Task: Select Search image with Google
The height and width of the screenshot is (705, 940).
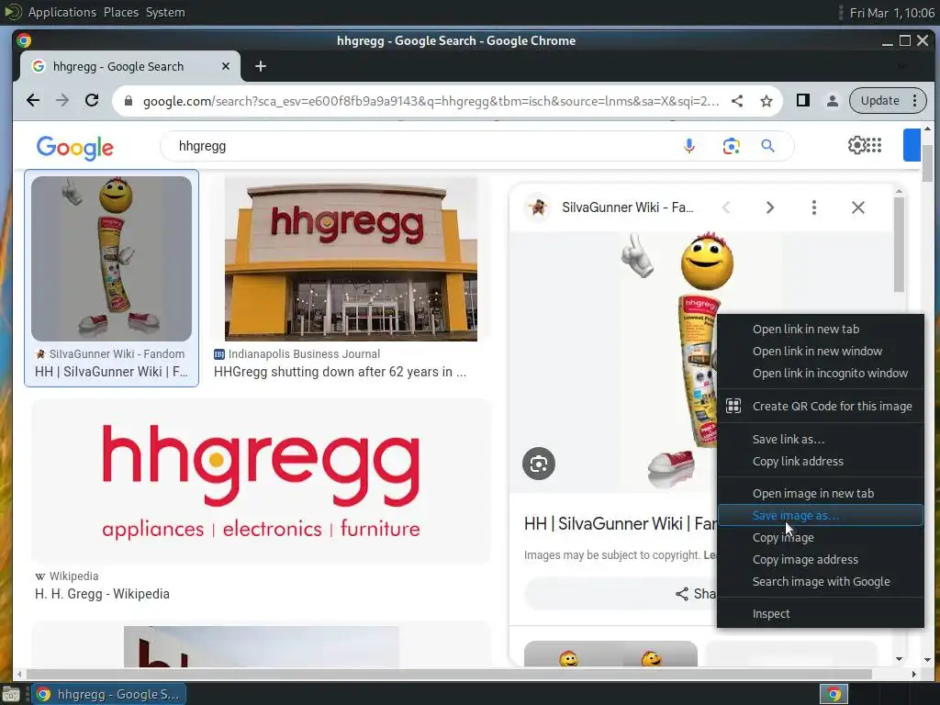Action: click(x=820, y=581)
